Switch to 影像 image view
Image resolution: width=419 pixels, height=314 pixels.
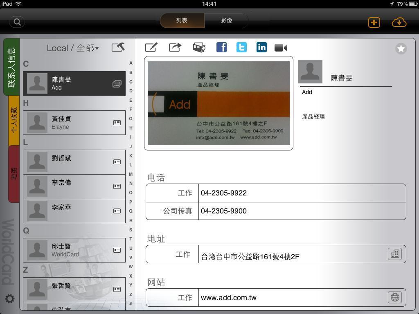[227, 20]
